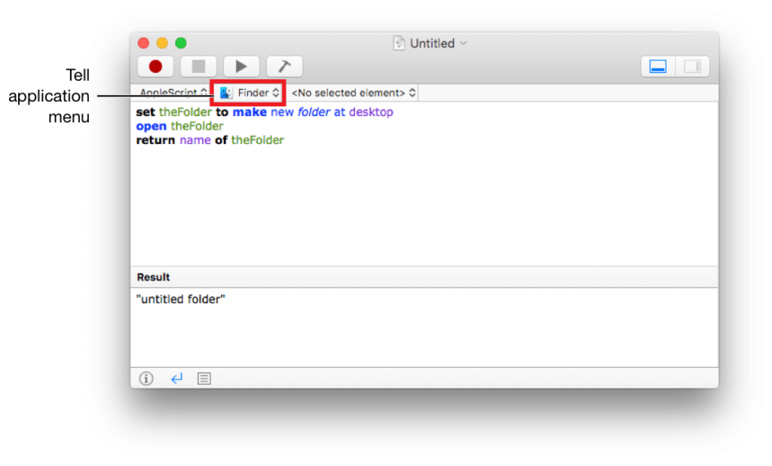Image resolution: width=772 pixels, height=466 pixels.
Task: Minimize the window with yellow button
Action: [162, 43]
